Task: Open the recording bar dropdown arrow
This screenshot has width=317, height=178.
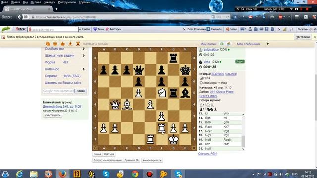Action: [x=291, y=9]
